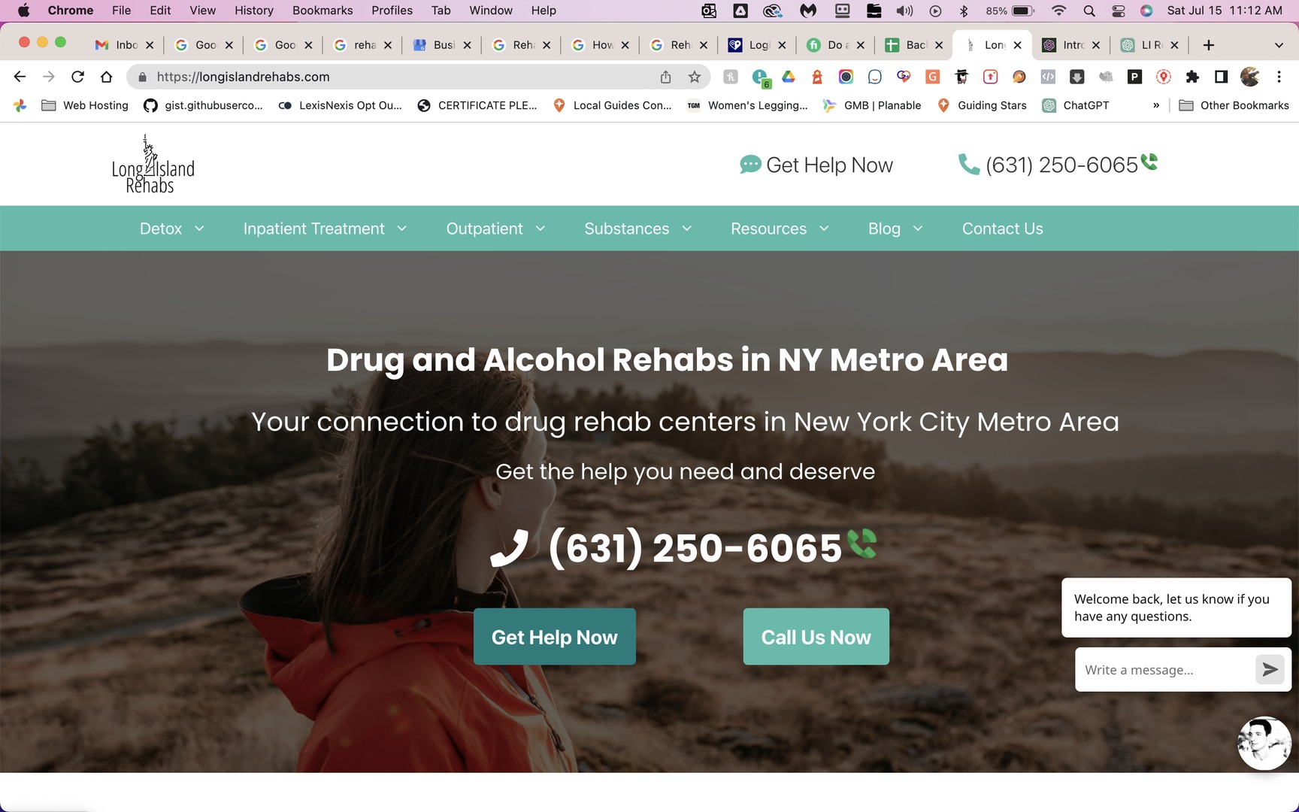
Task: Bookmark this page with the star
Action: (x=695, y=77)
